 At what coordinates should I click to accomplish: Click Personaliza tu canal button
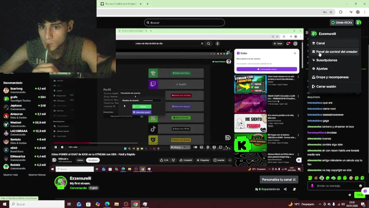[x=279, y=179]
